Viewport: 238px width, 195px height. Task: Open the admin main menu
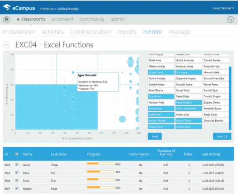(118, 19)
